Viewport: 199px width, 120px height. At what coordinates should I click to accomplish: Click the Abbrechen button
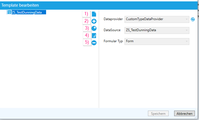[x=184, y=113]
